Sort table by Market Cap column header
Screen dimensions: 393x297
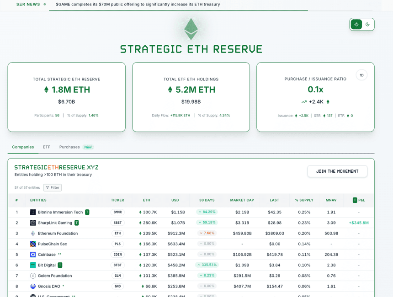click(x=242, y=200)
